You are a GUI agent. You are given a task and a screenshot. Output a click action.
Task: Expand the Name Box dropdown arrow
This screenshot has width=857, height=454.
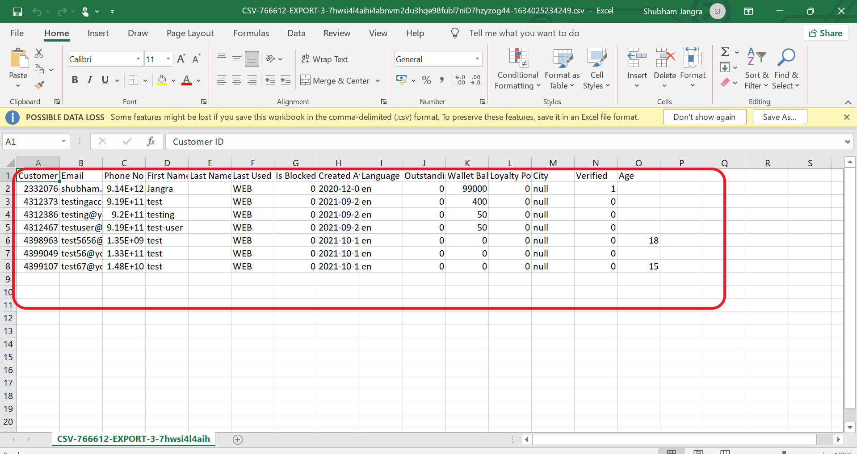click(x=63, y=142)
